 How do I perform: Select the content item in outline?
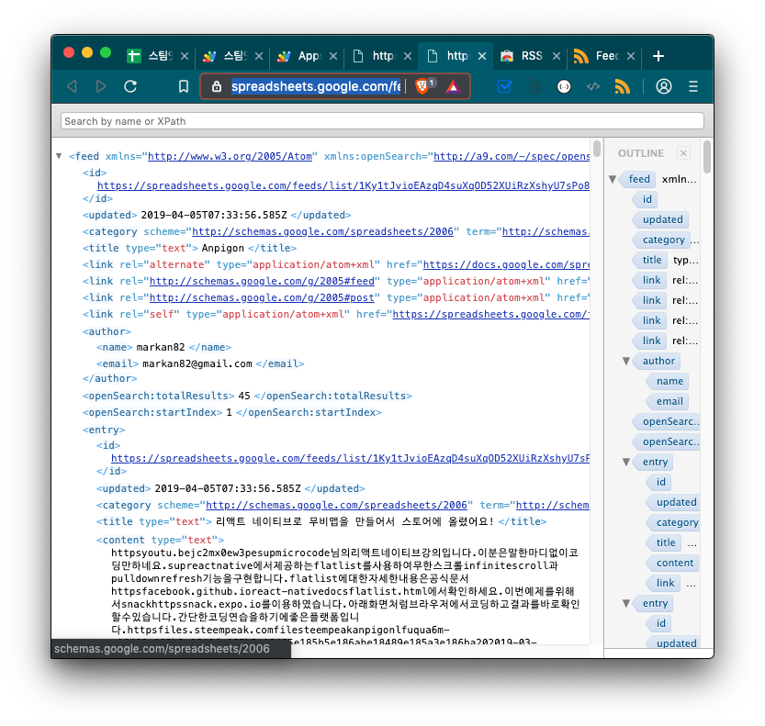pyautogui.click(x=675, y=563)
